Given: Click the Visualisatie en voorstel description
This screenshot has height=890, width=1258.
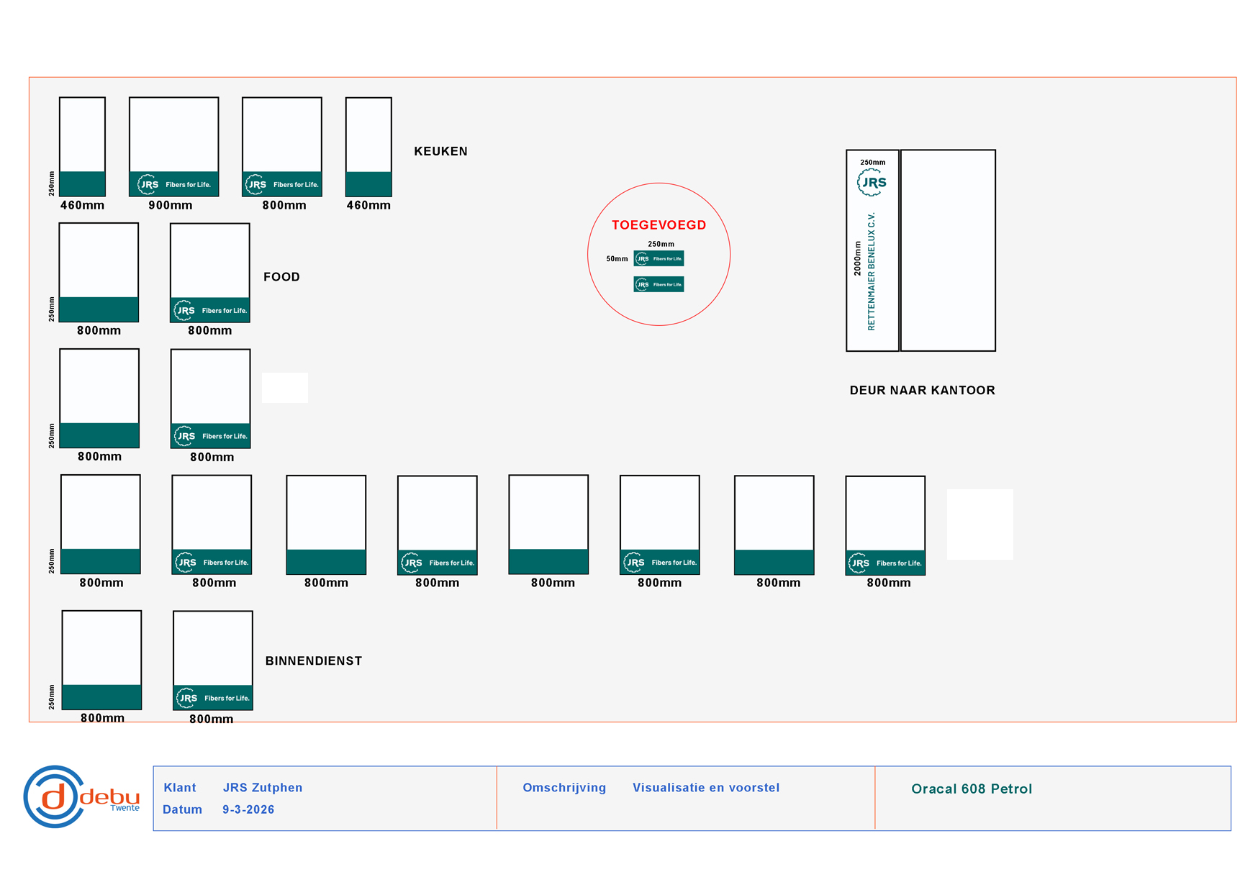Looking at the screenshot, I should pos(706,788).
